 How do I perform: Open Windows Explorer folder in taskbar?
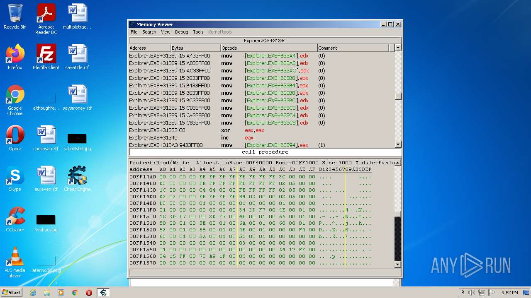(47, 293)
